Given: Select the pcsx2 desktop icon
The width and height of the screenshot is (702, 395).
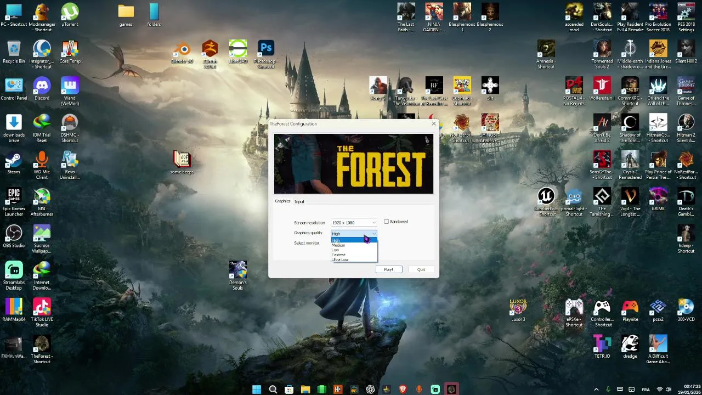Looking at the screenshot, I should [x=658, y=310].
